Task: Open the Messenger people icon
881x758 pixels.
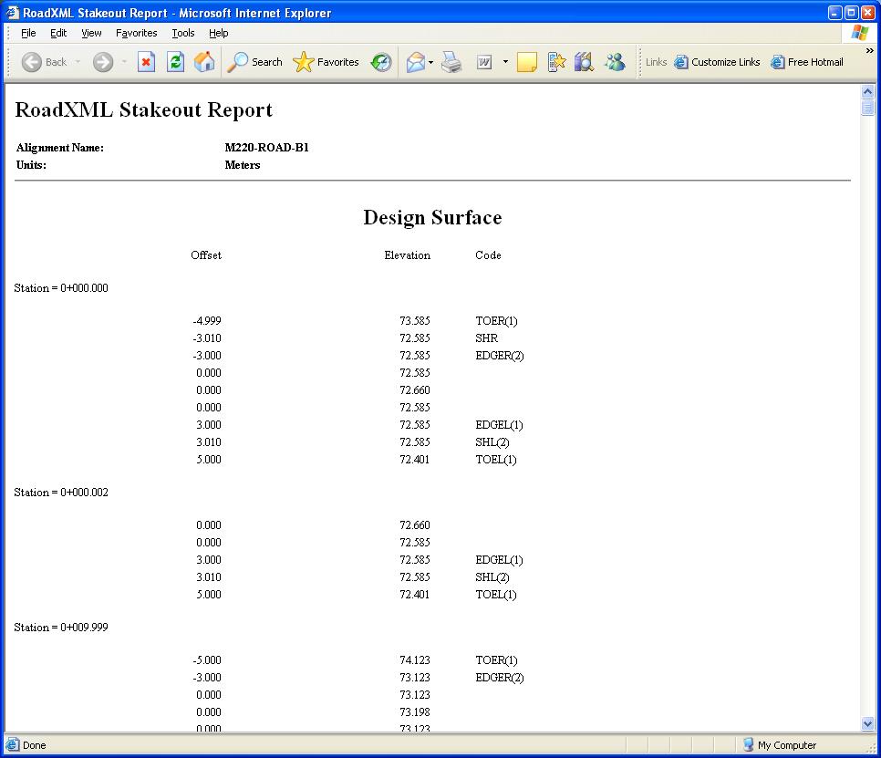Action: pos(615,62)
